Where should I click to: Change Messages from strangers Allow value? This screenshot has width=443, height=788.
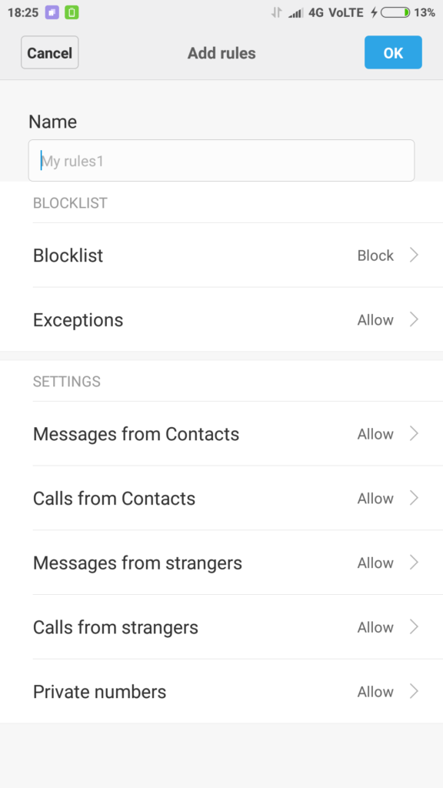tap(375, 563)
